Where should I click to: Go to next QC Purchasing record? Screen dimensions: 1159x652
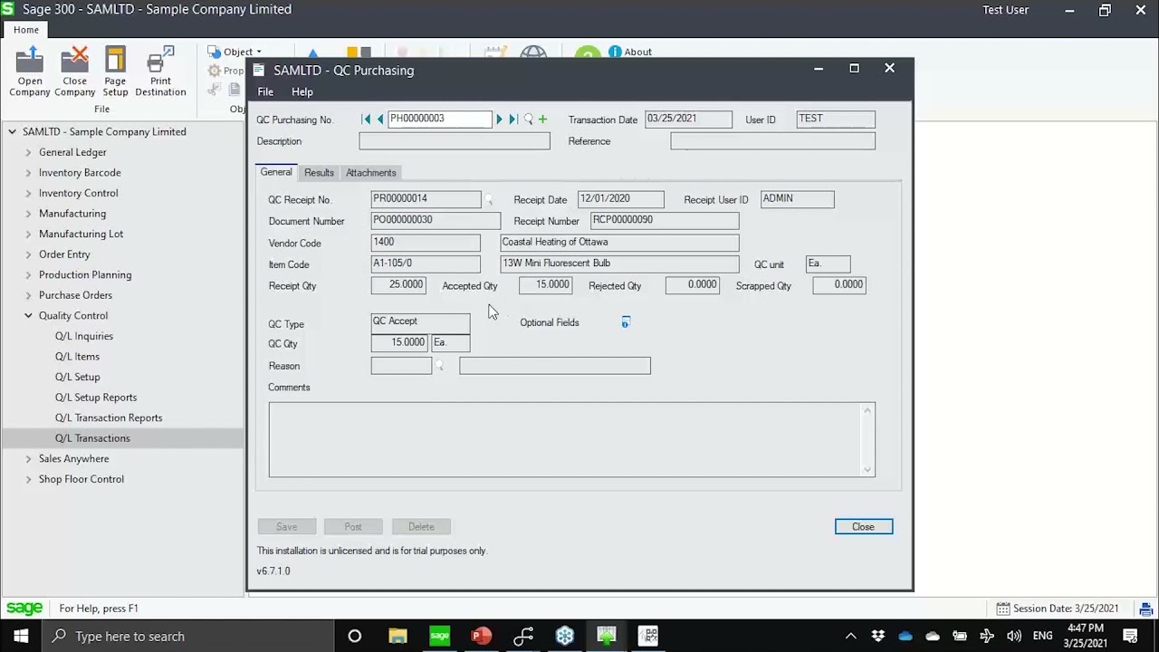499,120
